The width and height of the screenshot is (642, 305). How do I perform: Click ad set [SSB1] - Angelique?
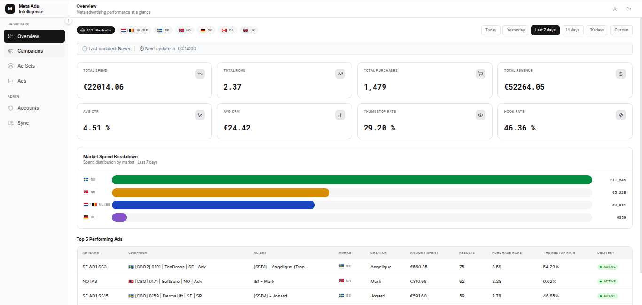[281, 267]
